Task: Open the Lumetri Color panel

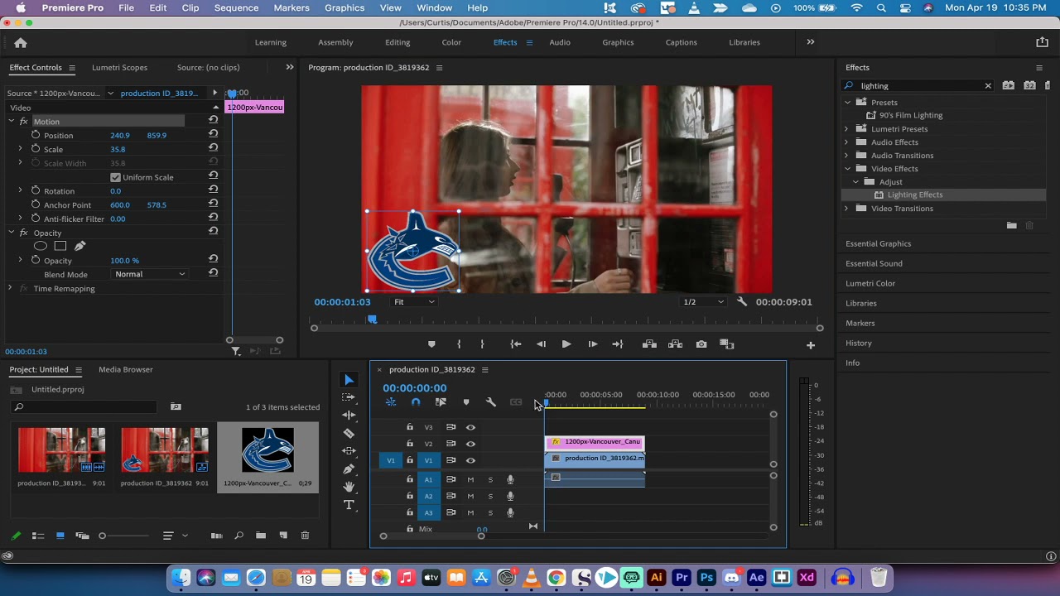Action: (x=870, y=284)
